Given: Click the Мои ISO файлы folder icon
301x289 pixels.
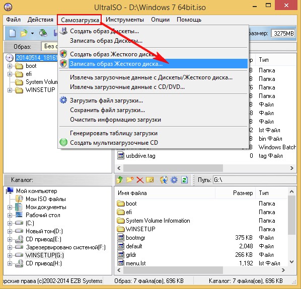Looking at the screenshot, I should coord(19,199).
